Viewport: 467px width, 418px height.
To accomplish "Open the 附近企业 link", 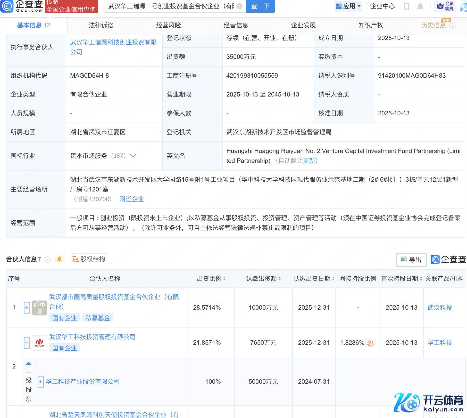I will [x=131, y=199].
